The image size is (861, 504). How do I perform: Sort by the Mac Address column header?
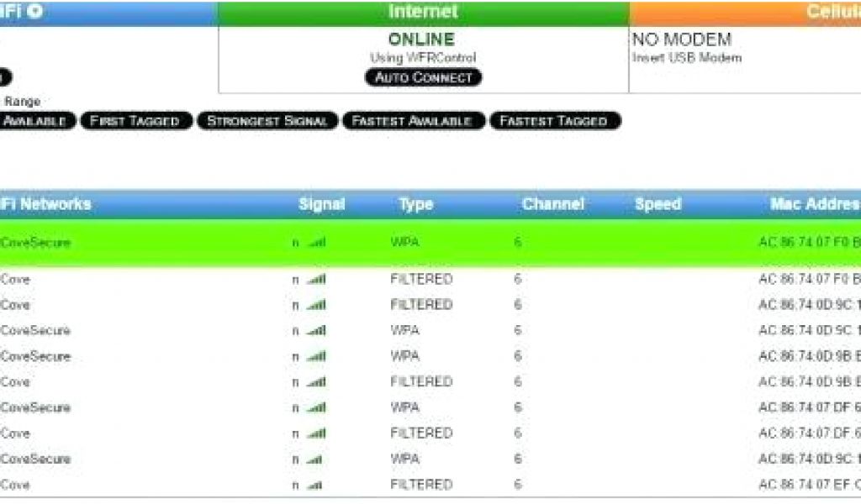tap(814, 204)
